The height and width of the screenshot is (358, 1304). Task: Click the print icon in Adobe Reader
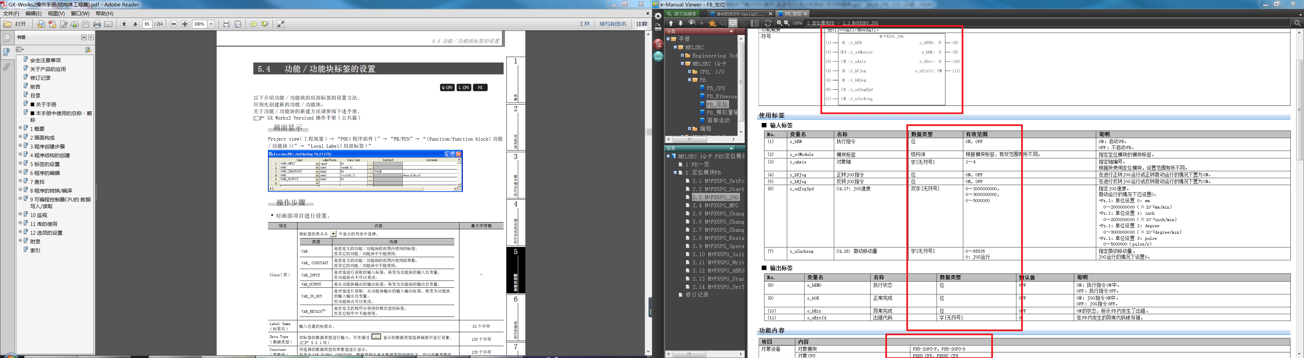click(97, 24)
